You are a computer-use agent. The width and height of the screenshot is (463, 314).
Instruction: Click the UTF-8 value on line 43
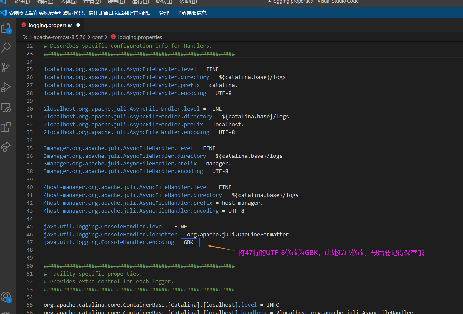(236, 211)
